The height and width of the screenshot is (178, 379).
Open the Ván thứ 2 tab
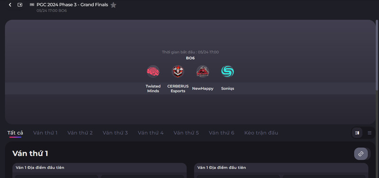(x=80, y=133)
